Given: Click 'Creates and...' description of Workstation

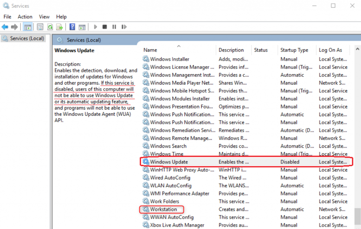Looking at the screenshot, I should click(x=233, y=209).
